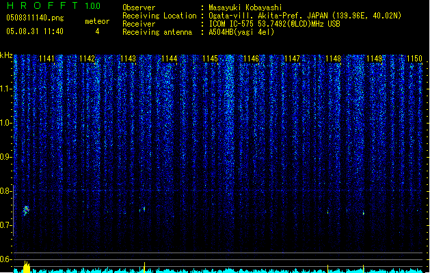Image resolution: width=430 pixels, height=273 pixels.
Task: Click the A504HB(yagi 4el) antenna text
Action: pos(241,32)
